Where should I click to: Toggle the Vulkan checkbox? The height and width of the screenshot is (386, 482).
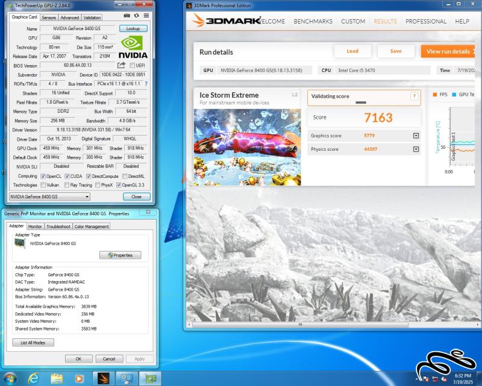coord(43,185)
